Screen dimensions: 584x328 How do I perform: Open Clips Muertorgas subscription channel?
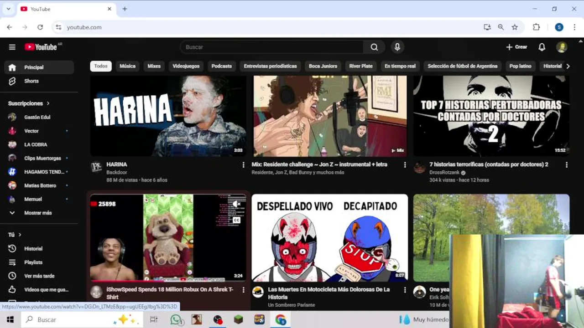(x=39, y=158)
